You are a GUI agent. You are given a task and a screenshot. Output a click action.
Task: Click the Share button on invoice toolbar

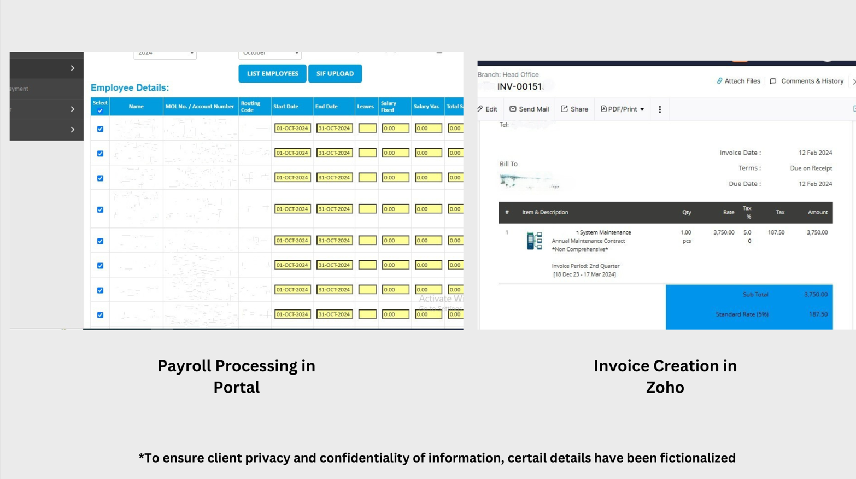[574, 109]
